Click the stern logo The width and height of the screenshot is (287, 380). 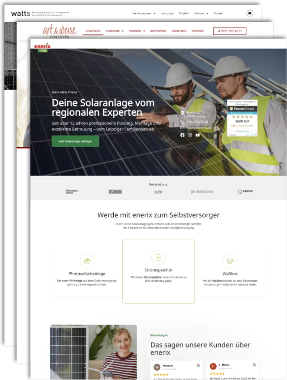[245, 191]
